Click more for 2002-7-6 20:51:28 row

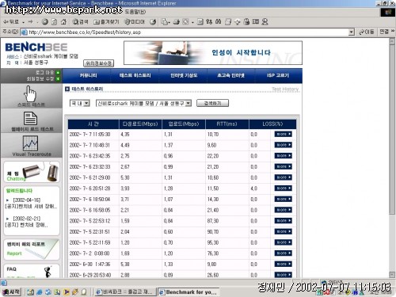[x=284, y=188]
